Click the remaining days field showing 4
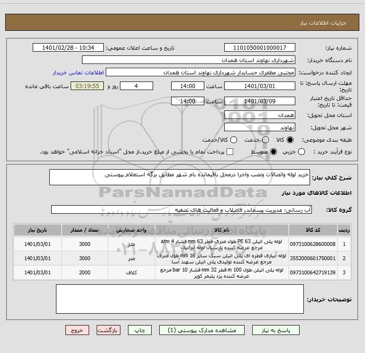The image size is (365, 353). pyautogui.click(x=137, y=86)
